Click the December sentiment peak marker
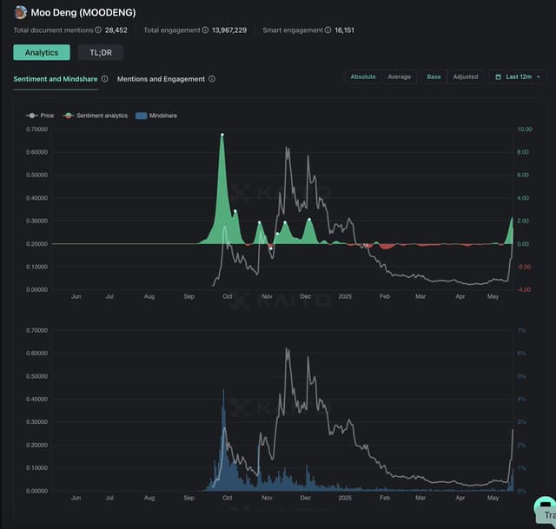556x529 pixels. point(309,220)
